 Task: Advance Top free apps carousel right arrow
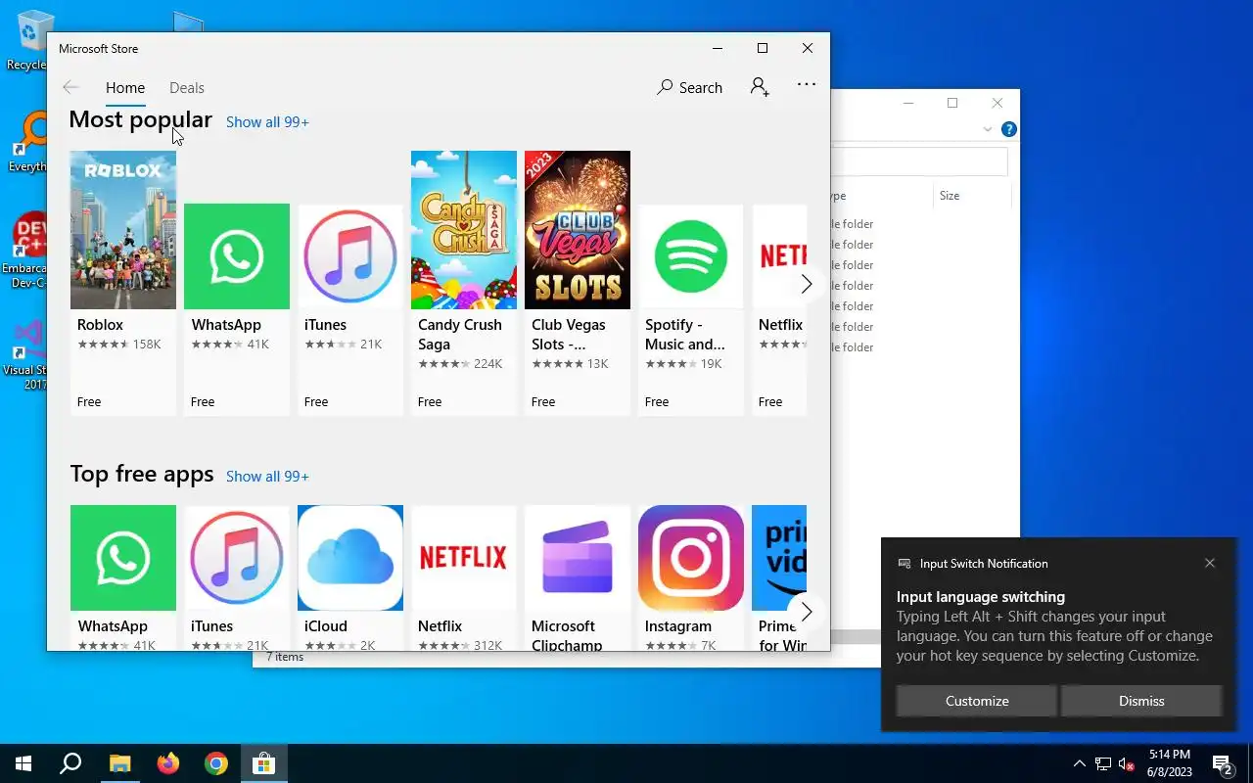point(807,612)
